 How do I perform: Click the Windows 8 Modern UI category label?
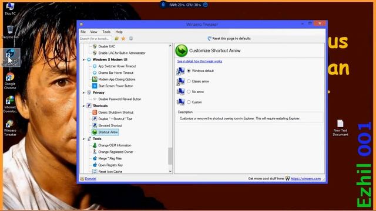[x=110, y=60]
